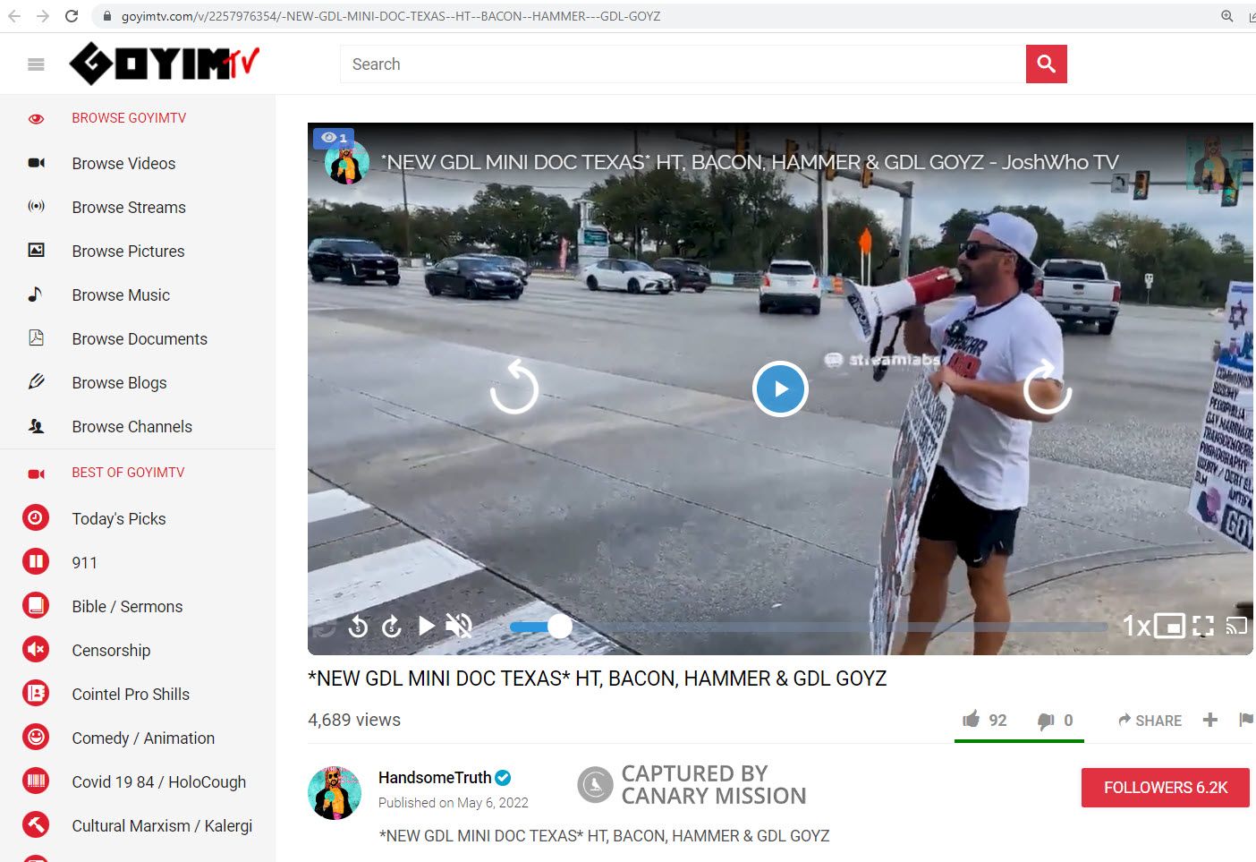This screenshot has height=862, width=1256.
Task: Click the Browse Documents PDF icon
Action: (36, 338)
